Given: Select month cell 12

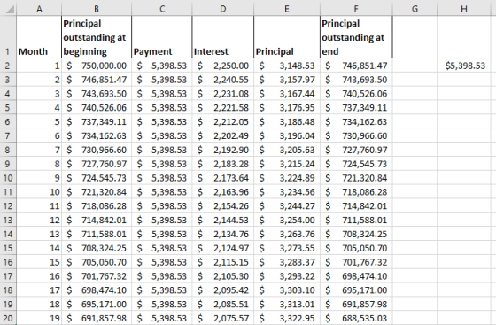Looking at the screenshot, I should click(x=39, y=220).
